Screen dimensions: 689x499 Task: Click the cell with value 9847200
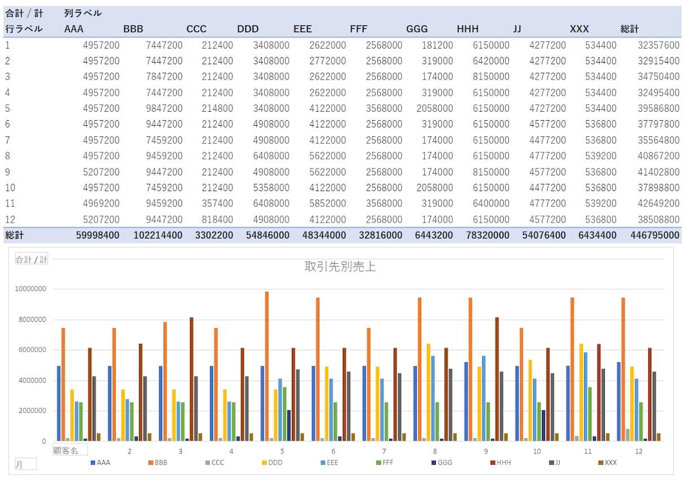coord(164,108)
